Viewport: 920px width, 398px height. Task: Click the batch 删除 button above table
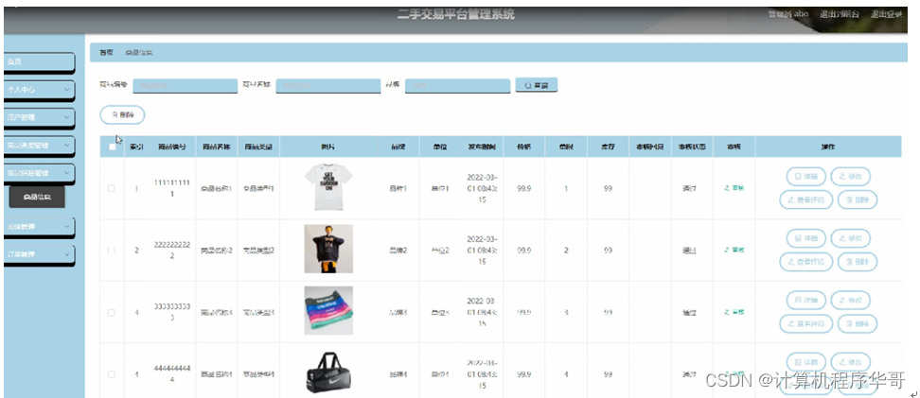[123, 115]
